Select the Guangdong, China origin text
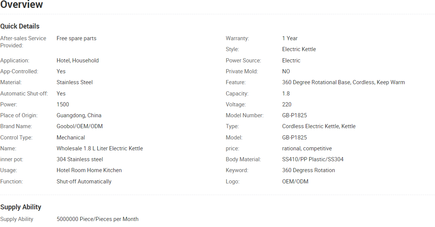 [79, 115]
